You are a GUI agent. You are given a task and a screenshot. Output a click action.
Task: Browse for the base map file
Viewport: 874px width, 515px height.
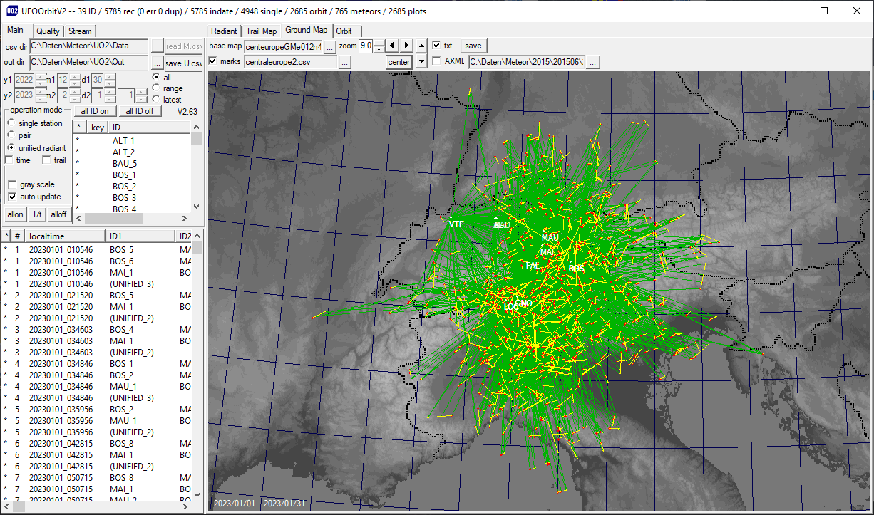(329, 46)
